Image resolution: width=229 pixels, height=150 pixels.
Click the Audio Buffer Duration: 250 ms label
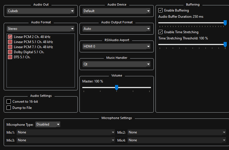tap(181, 17)
